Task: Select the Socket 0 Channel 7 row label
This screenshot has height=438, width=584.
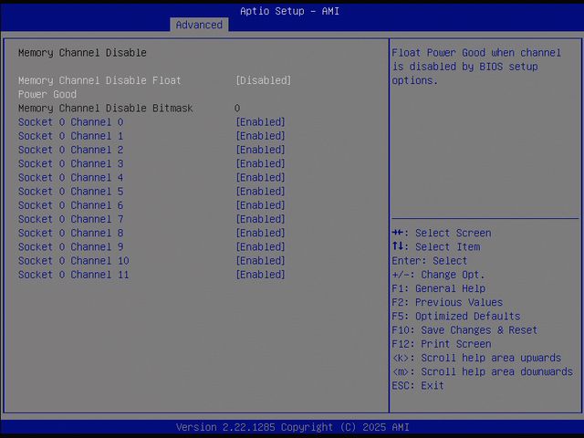Action: [x=71, y=219]
